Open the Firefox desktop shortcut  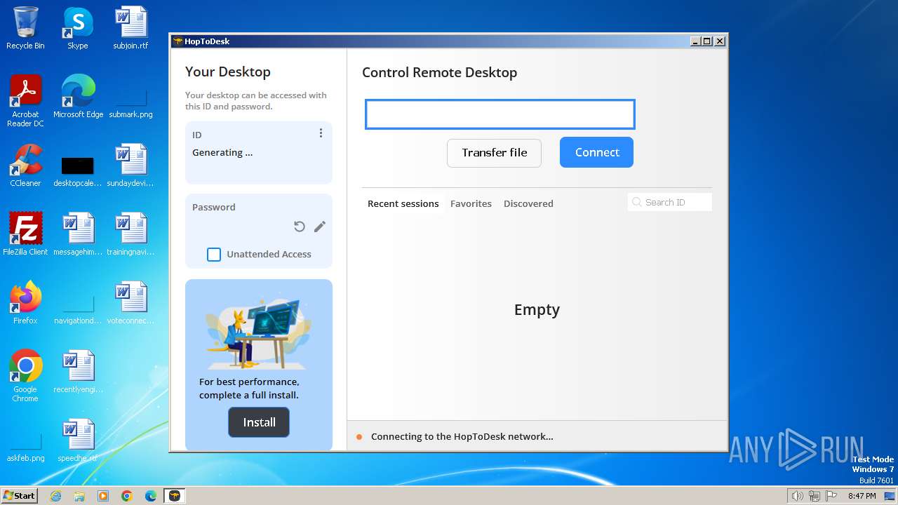25,303
